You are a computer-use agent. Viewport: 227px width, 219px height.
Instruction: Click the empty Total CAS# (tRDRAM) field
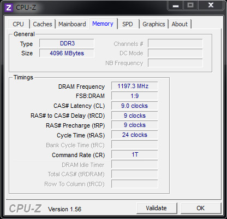134,174
